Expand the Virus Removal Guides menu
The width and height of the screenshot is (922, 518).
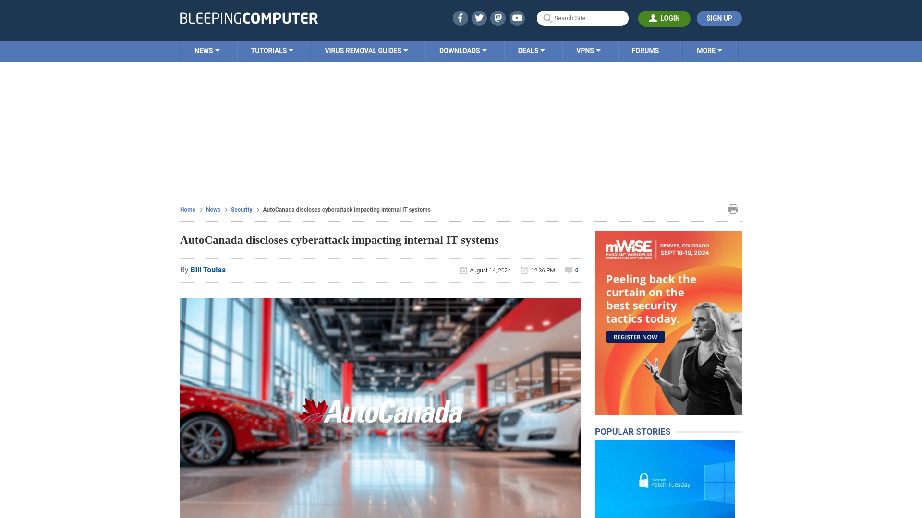[366, 51]
